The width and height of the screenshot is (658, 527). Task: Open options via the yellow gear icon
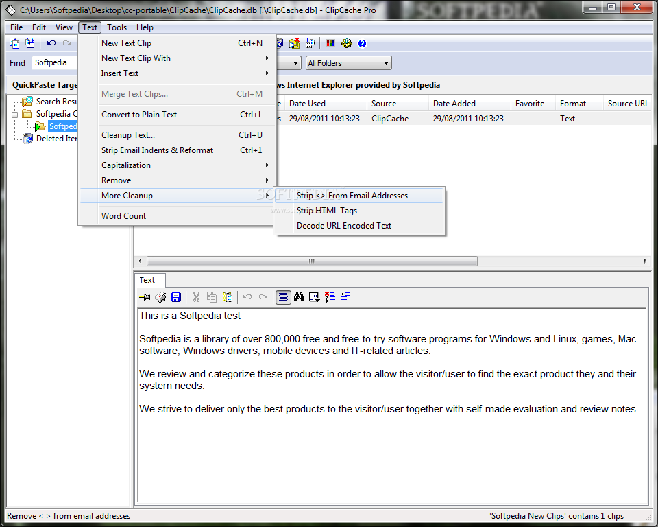click(347, 43)
